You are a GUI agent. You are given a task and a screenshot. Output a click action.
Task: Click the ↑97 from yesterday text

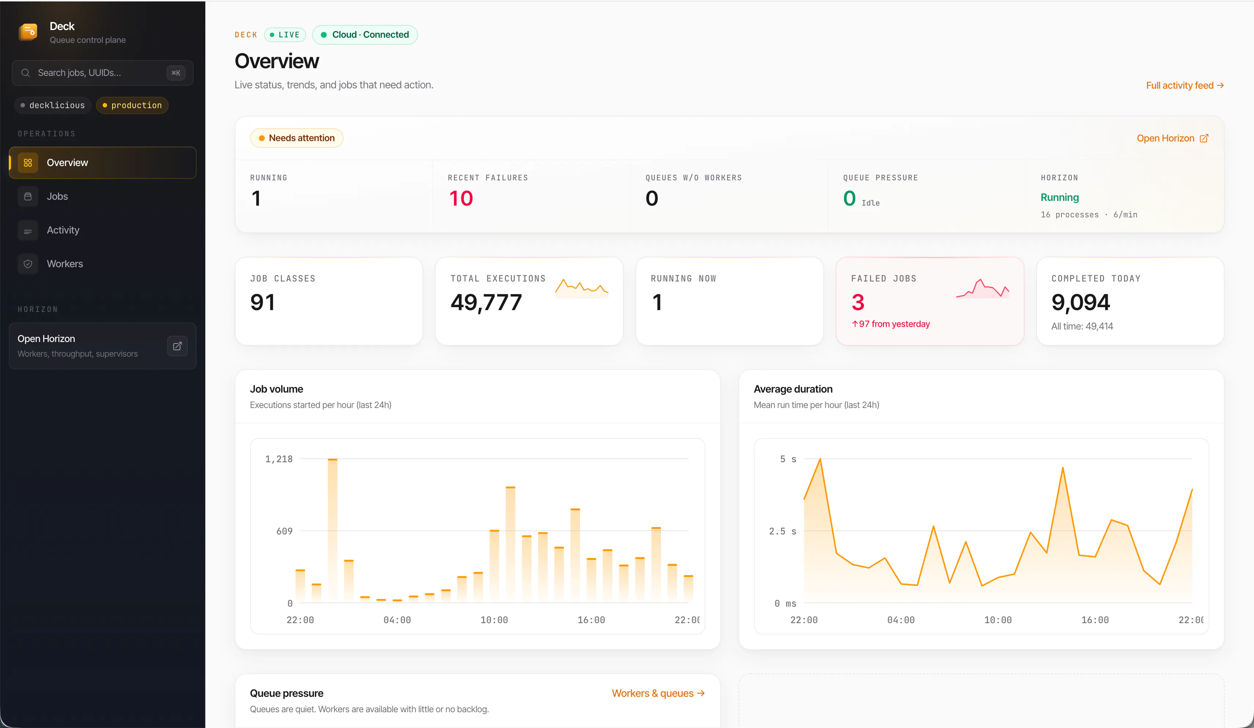pos(890,324)
